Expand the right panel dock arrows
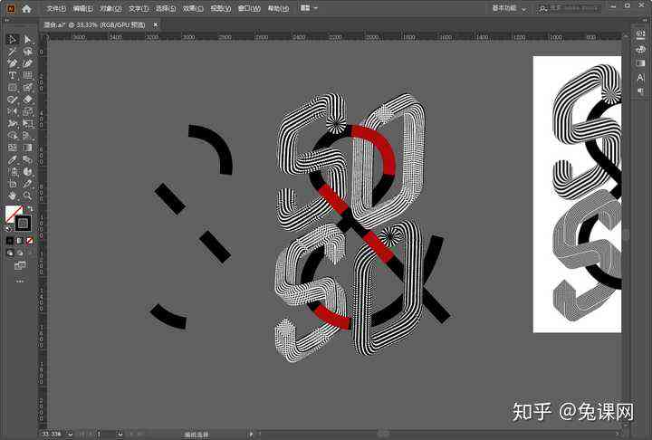Screen dimensions: 652x440 point(645,20)
